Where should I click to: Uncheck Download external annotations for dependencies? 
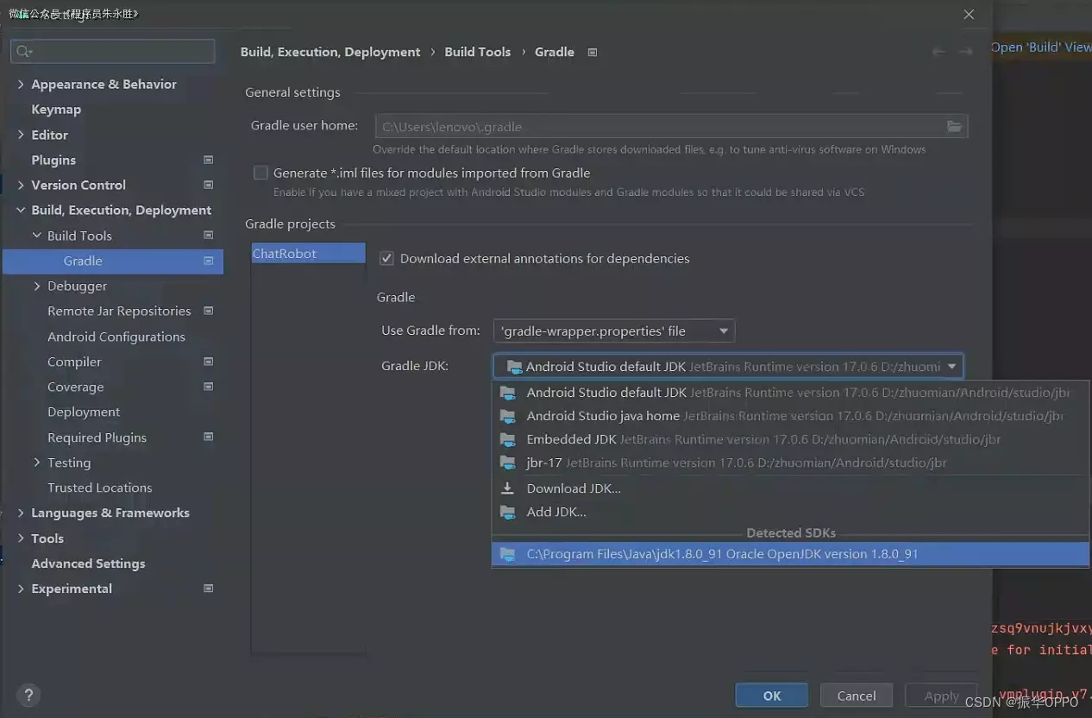click(x=387, y=258)
